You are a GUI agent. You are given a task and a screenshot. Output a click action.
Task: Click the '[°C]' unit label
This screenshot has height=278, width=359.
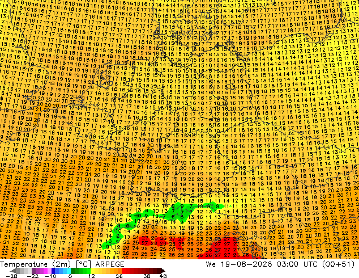[83, 264]
